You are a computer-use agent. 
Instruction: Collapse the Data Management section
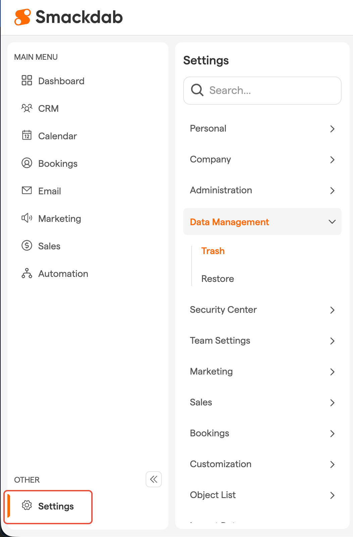pyautogui.click(x=332, y=222)
